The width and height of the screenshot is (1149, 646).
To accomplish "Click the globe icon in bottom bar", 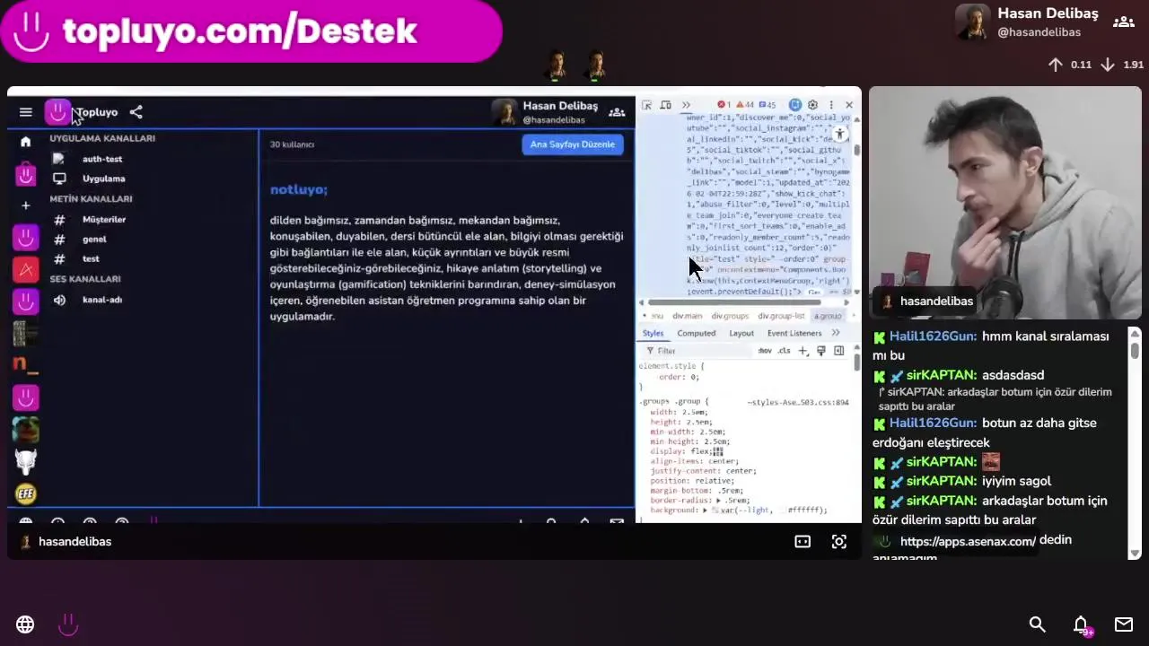I will coord(25,624).
